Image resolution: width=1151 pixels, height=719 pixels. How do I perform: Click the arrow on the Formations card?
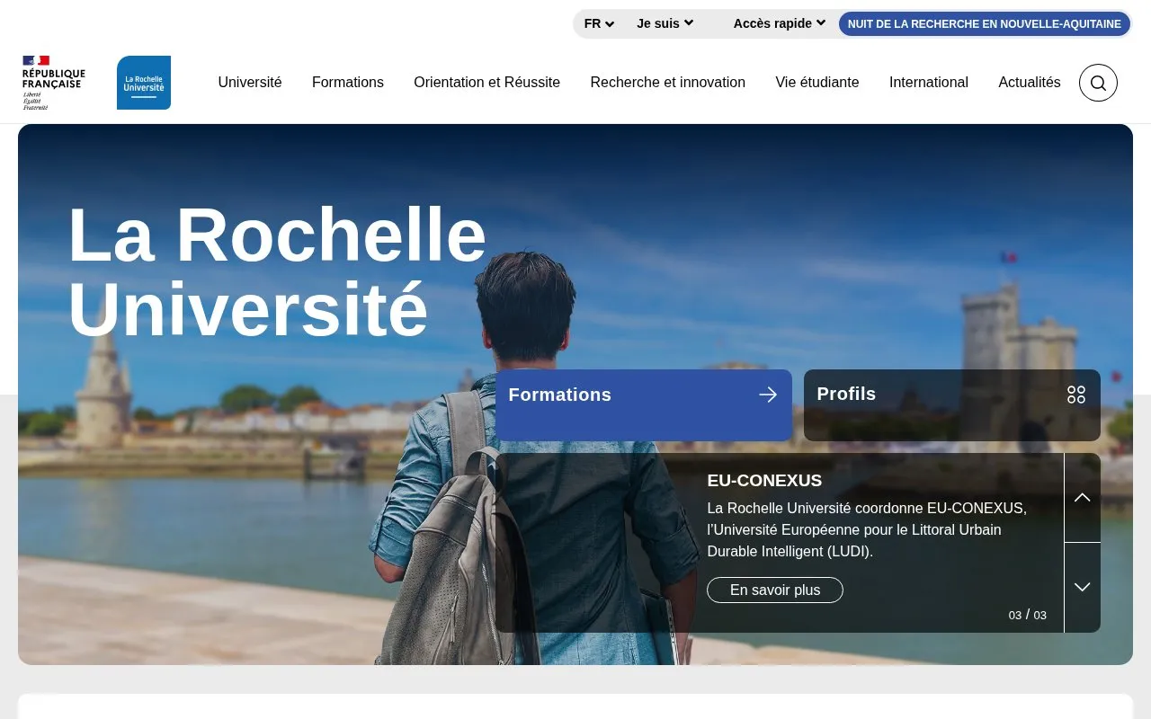click(768, 395)
